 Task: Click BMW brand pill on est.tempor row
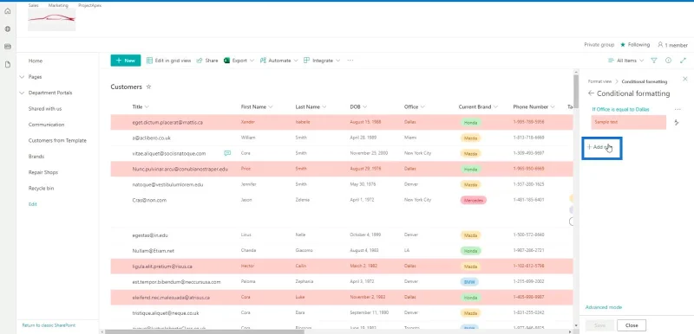point(469,281)
